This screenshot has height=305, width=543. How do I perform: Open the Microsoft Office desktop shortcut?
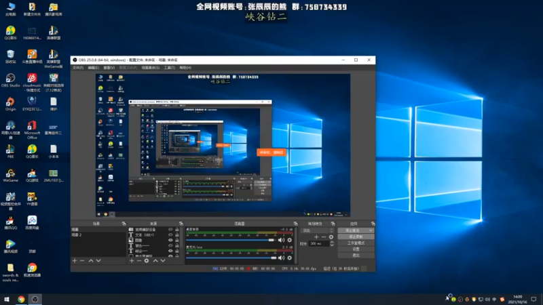tap(32, 129)
